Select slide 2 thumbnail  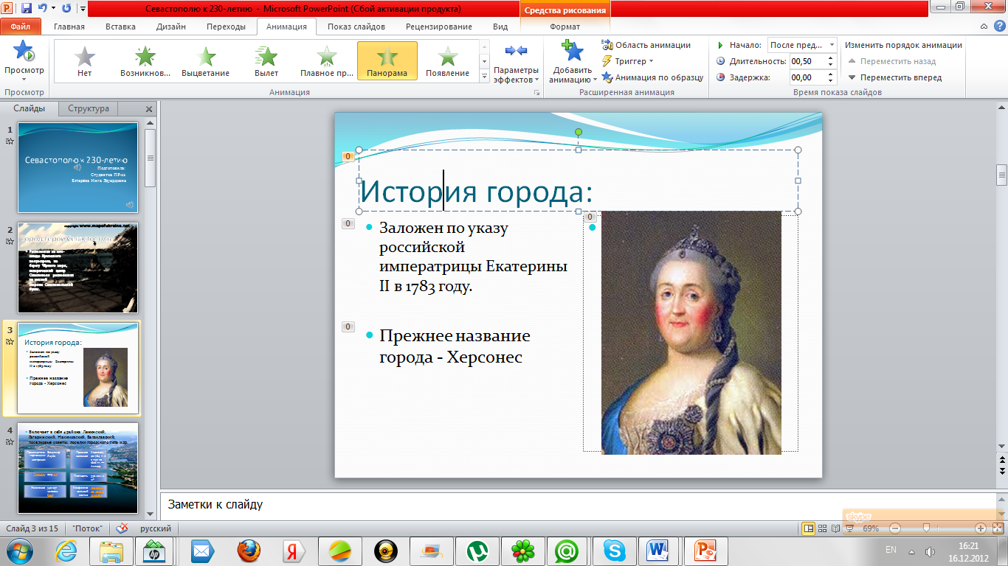(77, 268)
